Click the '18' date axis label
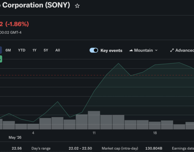 tap(155, 133)
